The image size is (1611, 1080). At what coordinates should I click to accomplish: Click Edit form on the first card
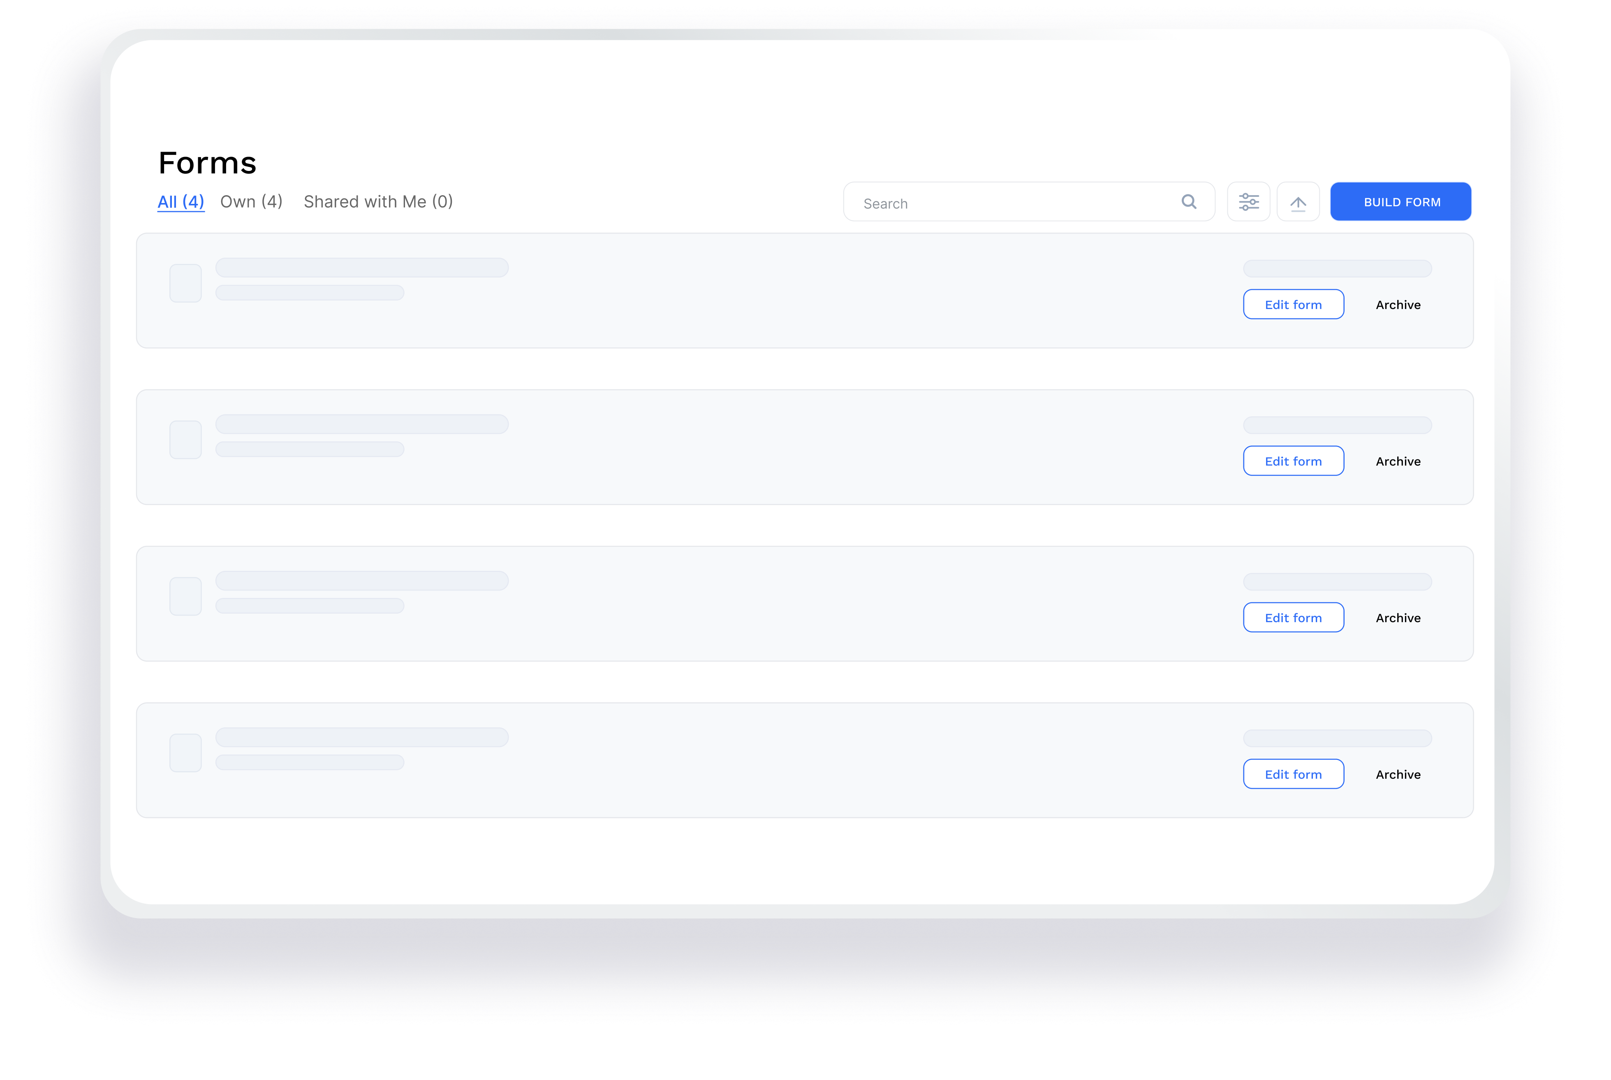[1293, 305]
